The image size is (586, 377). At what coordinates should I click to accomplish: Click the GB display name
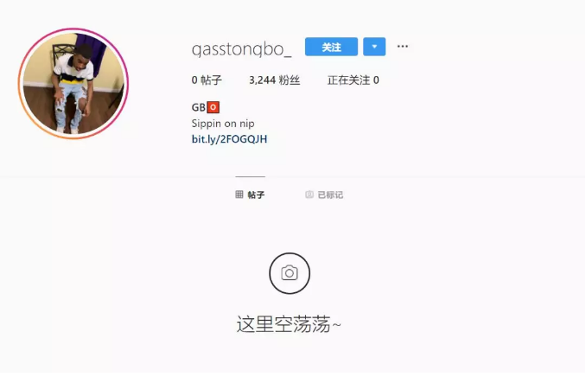[199, 107]
